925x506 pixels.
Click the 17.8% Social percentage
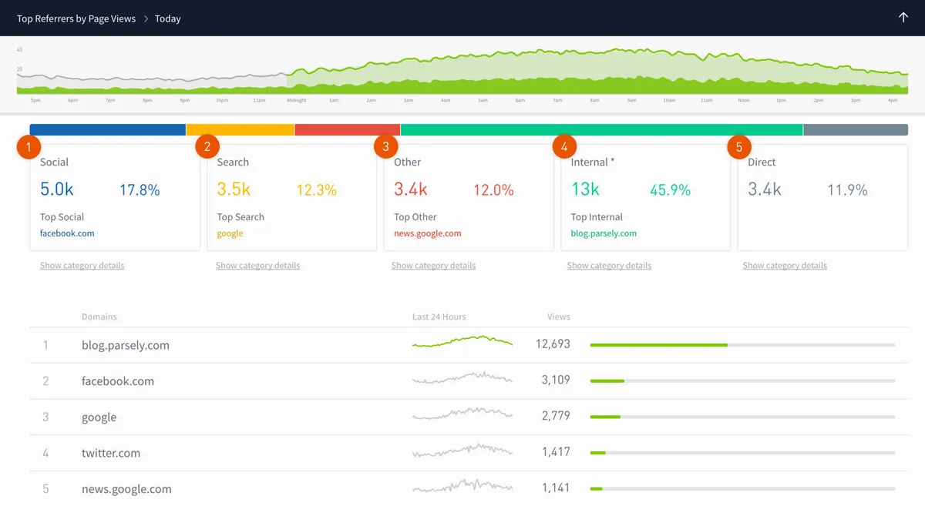pos(140,189)
